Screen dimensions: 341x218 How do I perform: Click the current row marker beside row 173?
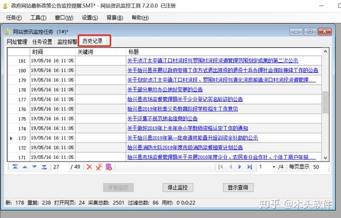(11, 138)
